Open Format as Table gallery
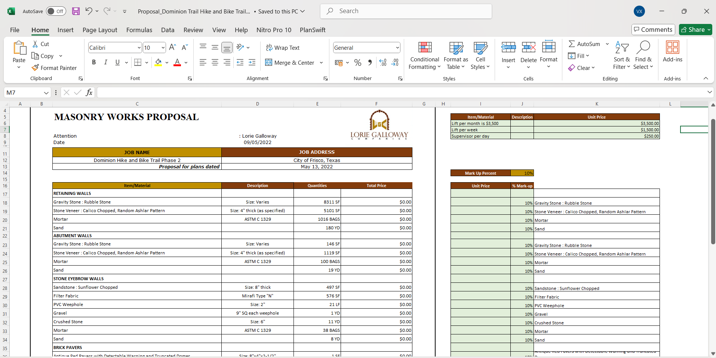This screenshot has width=716, height=358. [456, 55]
